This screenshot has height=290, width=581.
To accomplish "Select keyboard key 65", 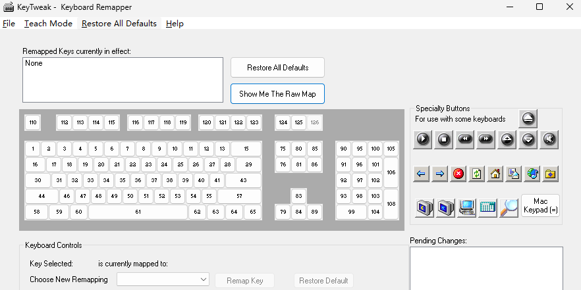I will pyautogui.click(x=253, y=212).
